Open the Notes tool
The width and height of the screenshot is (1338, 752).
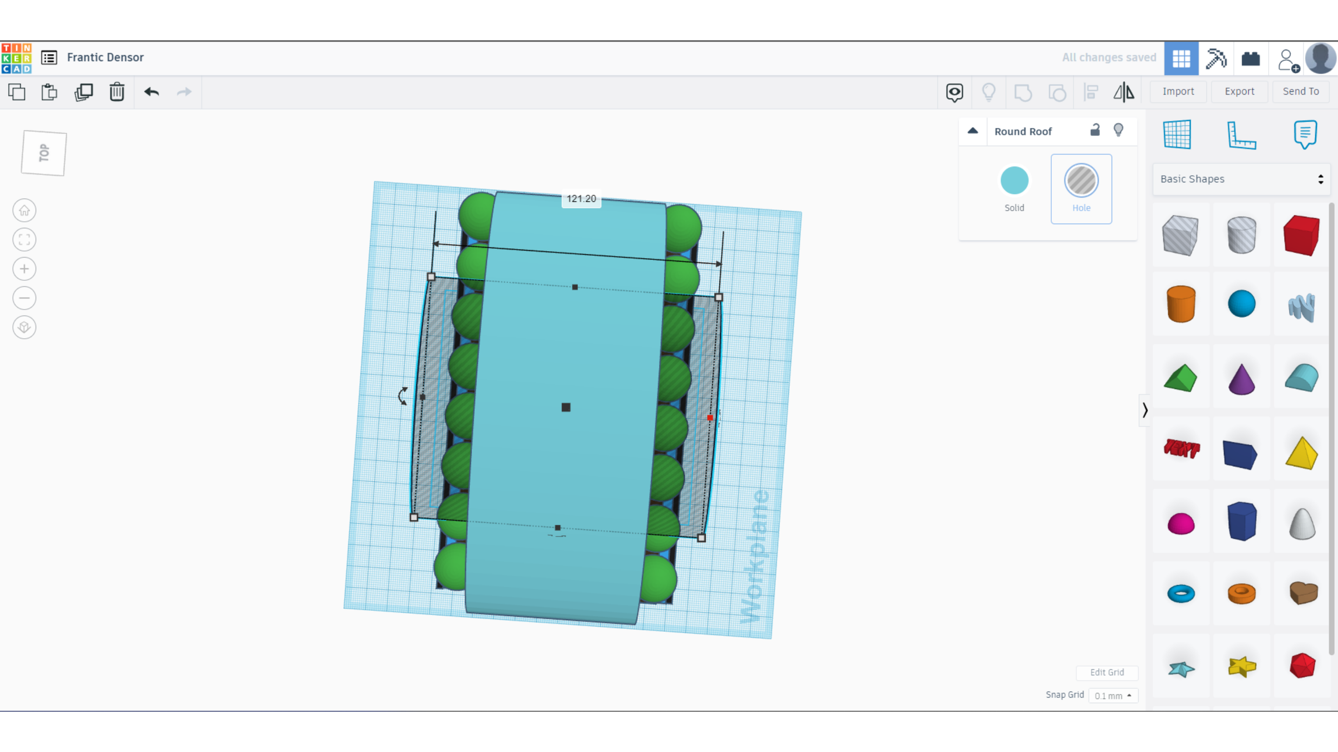[x=1305, y=135]
